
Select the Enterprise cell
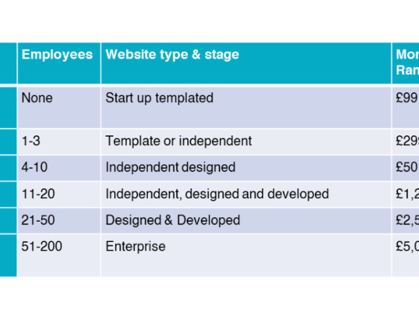click(x=136, y=247)
